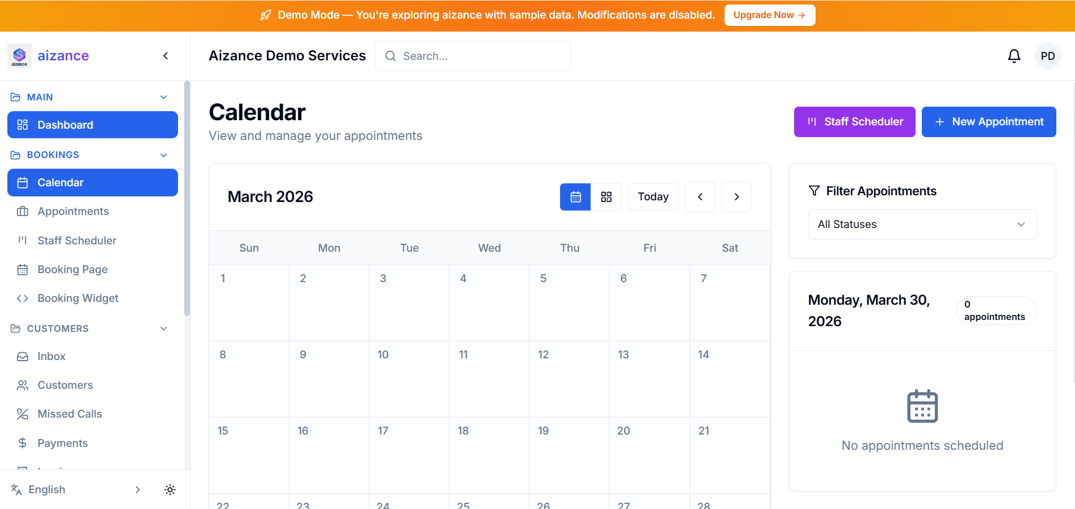
Task: Open Appointments in sidebar
Action: 93,211
